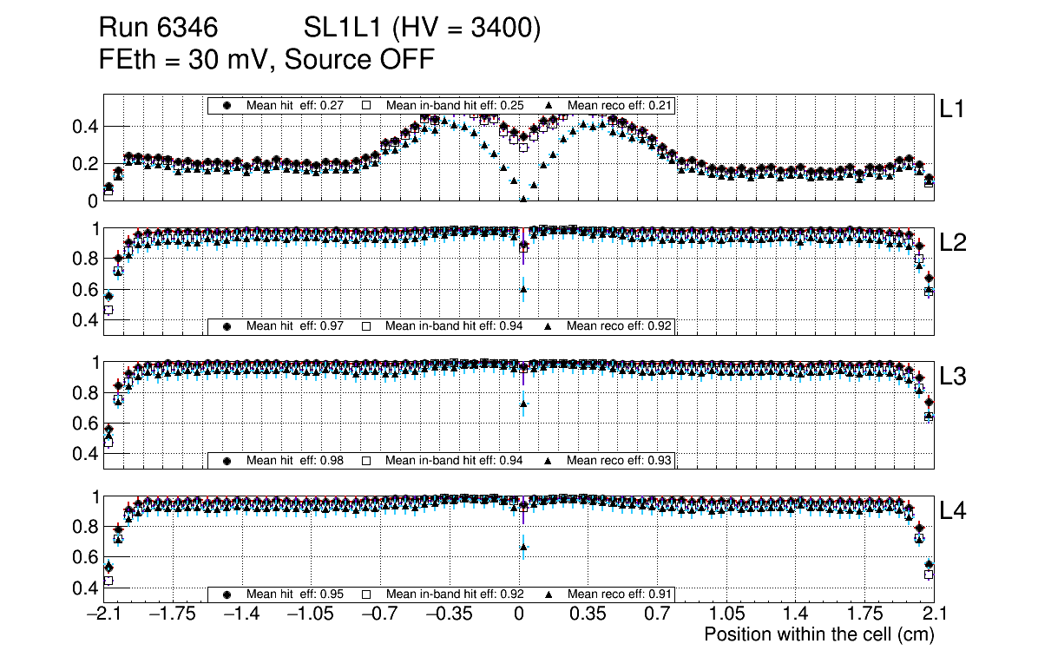Click the open square marker in L1 legend

366,105
